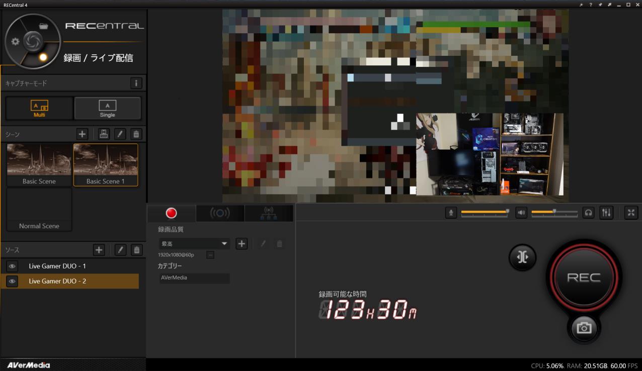Click the AVerMedia logo in the footer
Screen dimensions: 642x371
click(x=29, y=365)
